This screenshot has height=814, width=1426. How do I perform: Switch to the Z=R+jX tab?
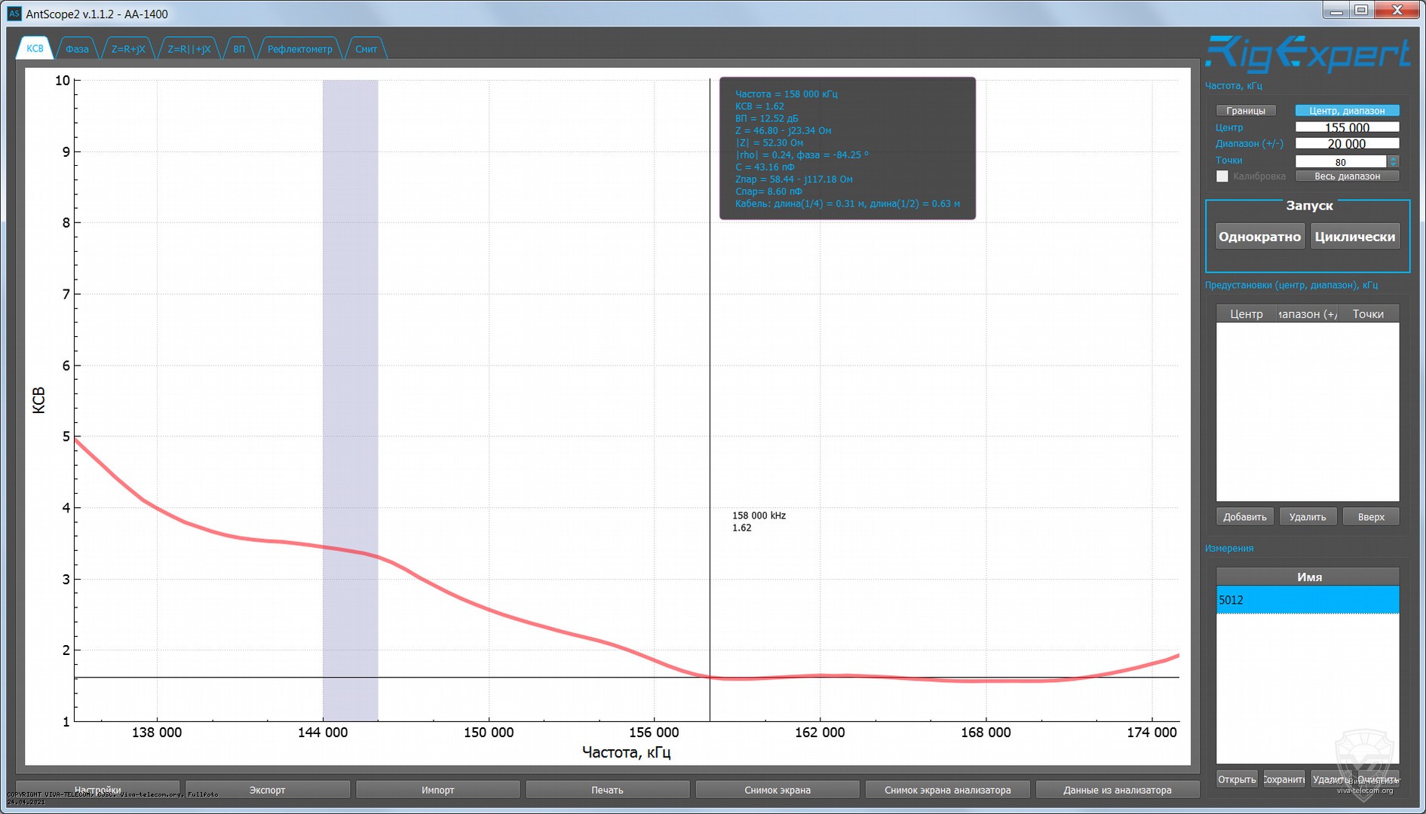pos(128,49)
